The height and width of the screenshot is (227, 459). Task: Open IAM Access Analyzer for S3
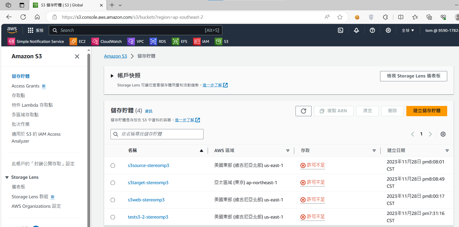(36, 137)
